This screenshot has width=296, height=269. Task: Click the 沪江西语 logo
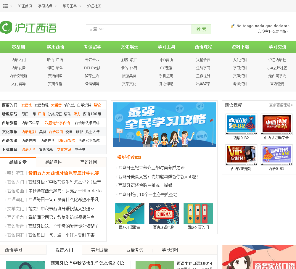point(28,28)
